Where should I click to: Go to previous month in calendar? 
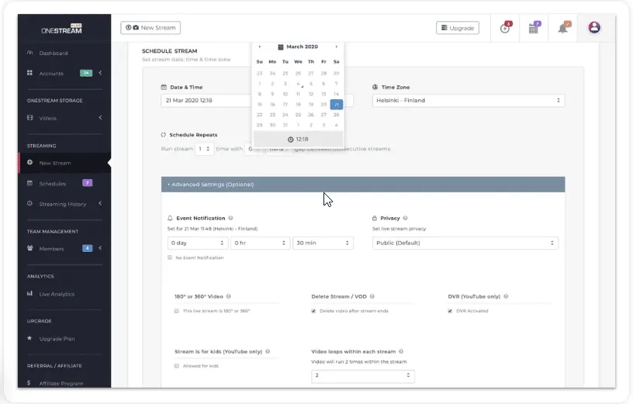click(260, 47)
